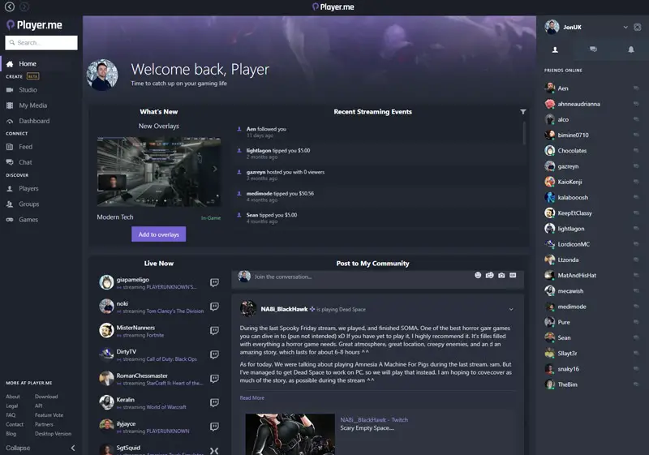The image size is (649, 455).
Task: Insert an emoji in the post
Action: 478,276
